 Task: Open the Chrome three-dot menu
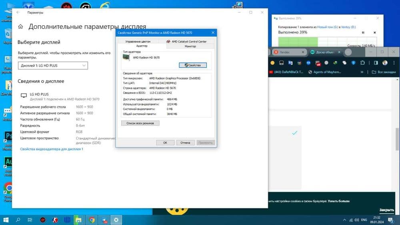tap(394, 63)
